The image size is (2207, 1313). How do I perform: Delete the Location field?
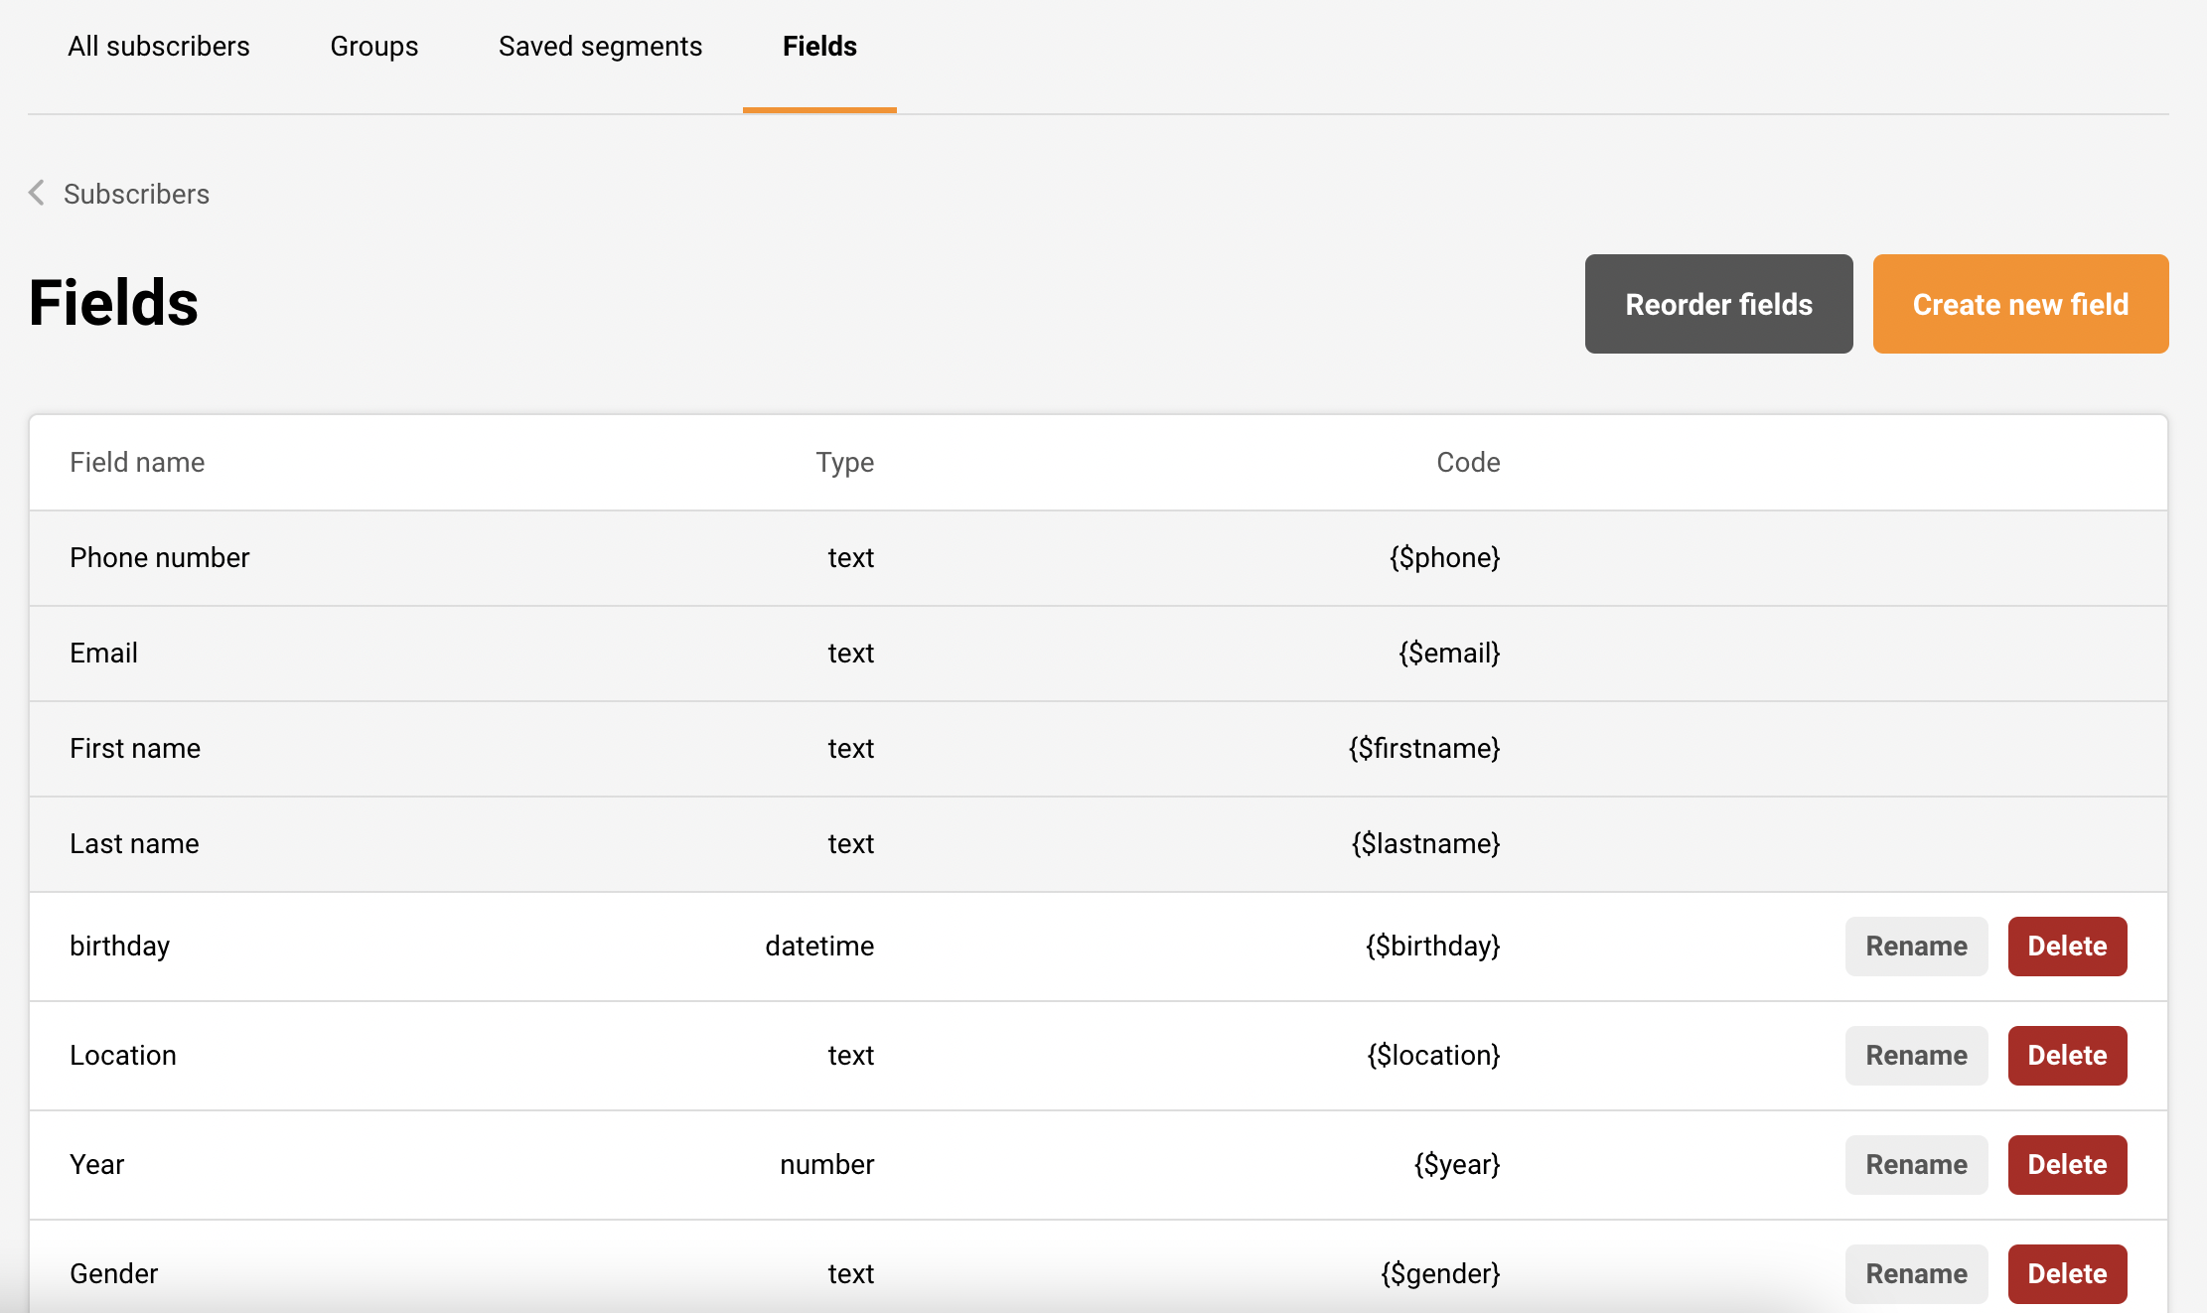(x=2066, y=1055)
